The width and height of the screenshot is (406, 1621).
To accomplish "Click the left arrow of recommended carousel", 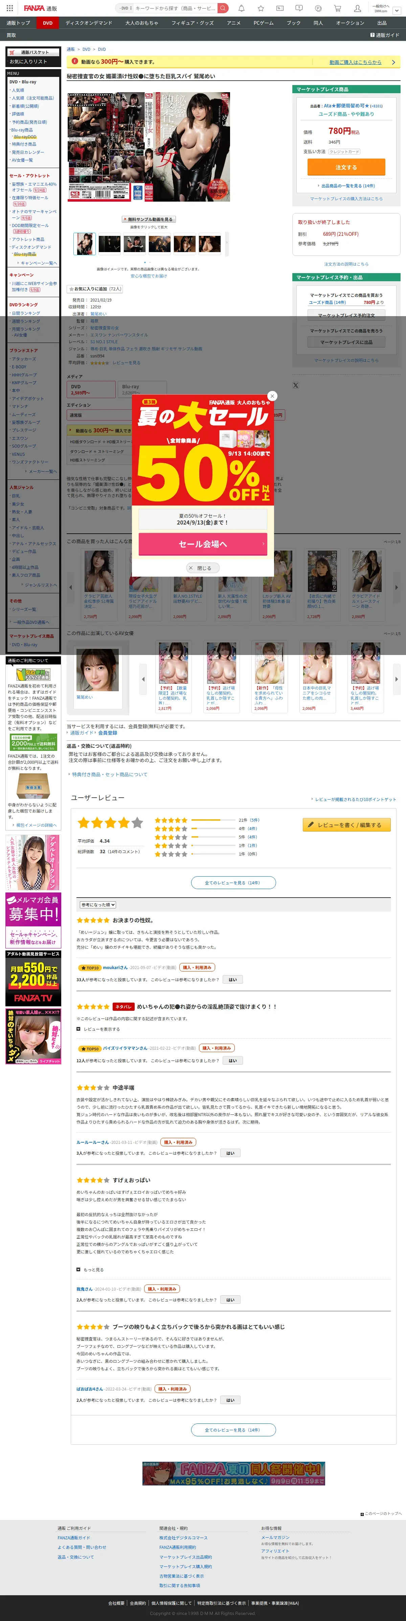I will click(x=70, y=587).
